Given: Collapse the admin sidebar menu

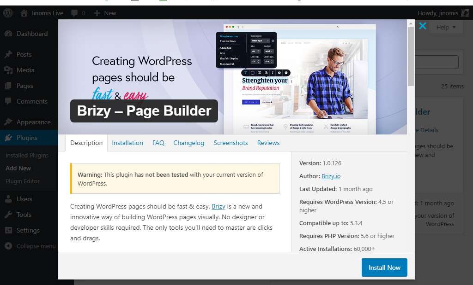Looking at the screenshot, I should click(x=36, y=246).
